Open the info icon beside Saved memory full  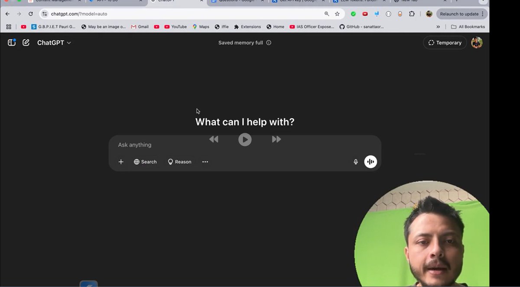point(269,42)
